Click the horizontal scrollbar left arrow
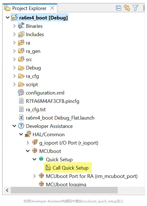 click(7, 190)
